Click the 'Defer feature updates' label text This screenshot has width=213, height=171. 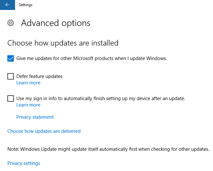tap(39, 76)
